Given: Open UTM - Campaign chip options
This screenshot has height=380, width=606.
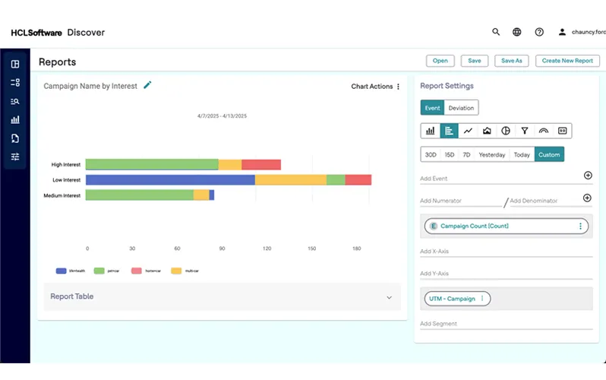Looking at the screenshot, I should coord(481,299).
